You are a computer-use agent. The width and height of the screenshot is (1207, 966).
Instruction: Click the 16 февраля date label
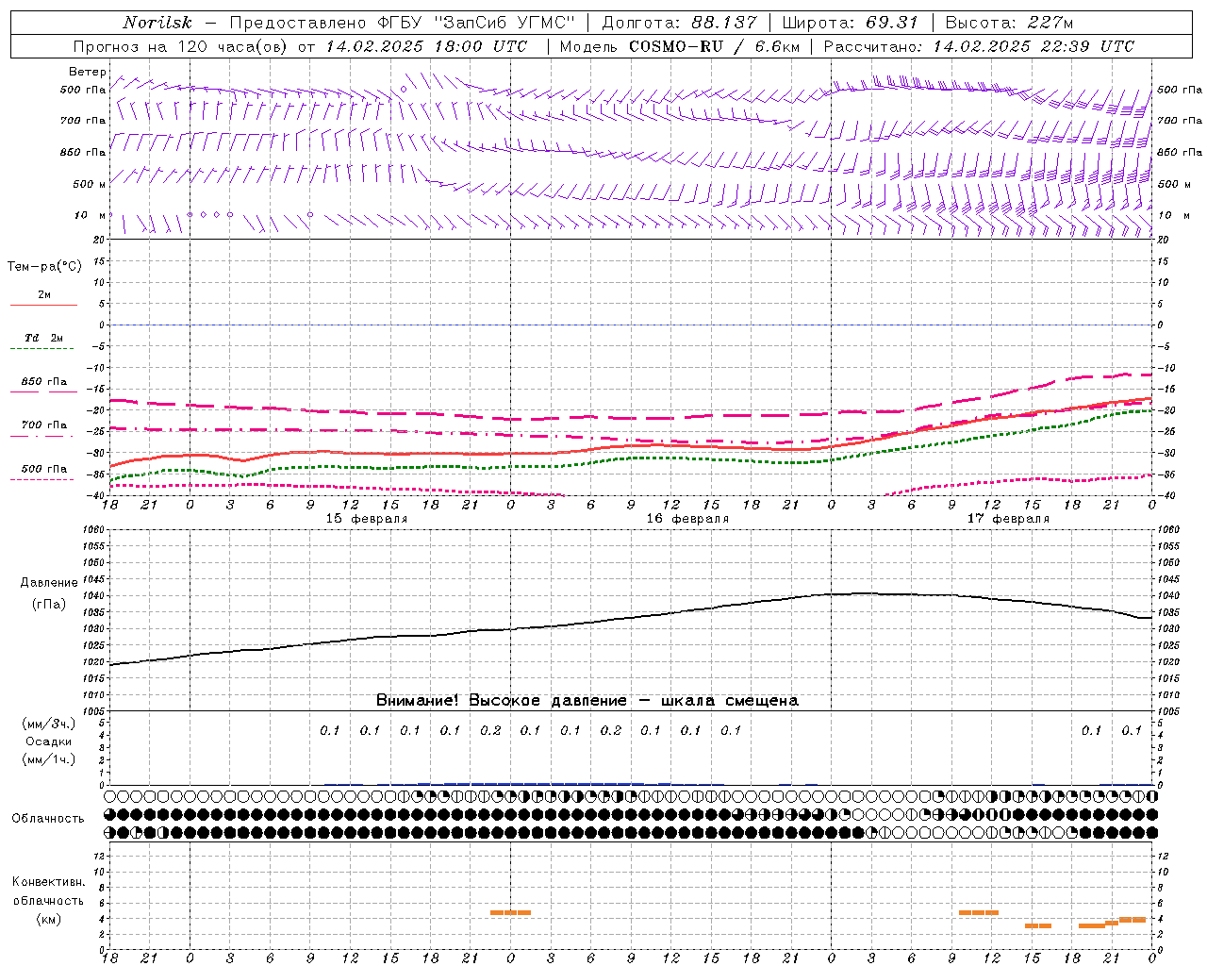(x=687, y=519)
